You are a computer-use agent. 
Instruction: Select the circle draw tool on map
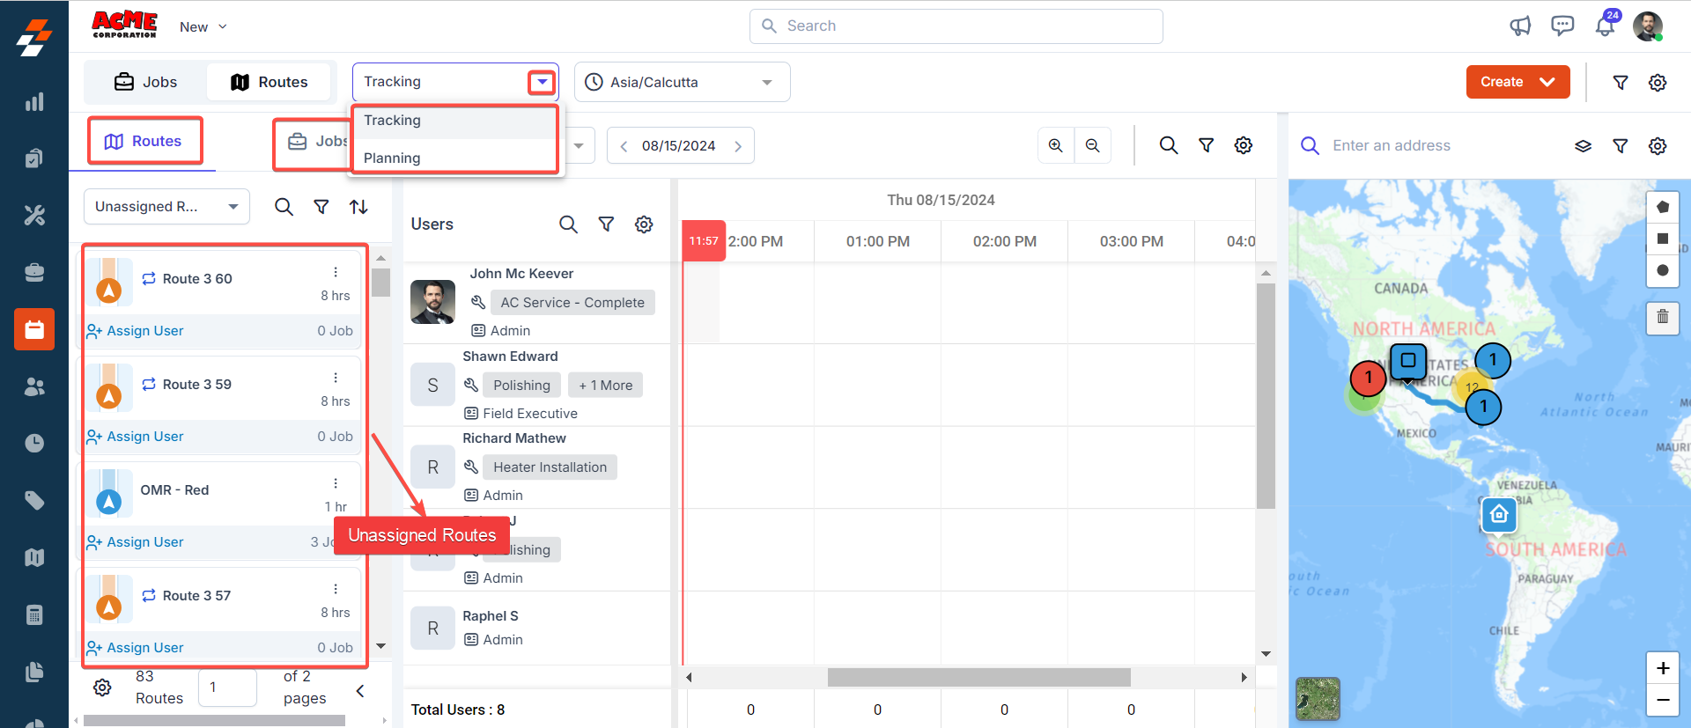pos(1662,270)
